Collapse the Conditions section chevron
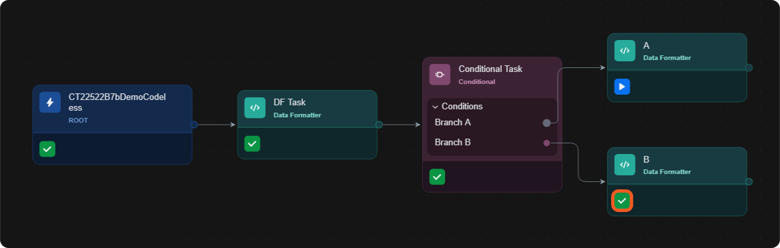 pos(435,107)
